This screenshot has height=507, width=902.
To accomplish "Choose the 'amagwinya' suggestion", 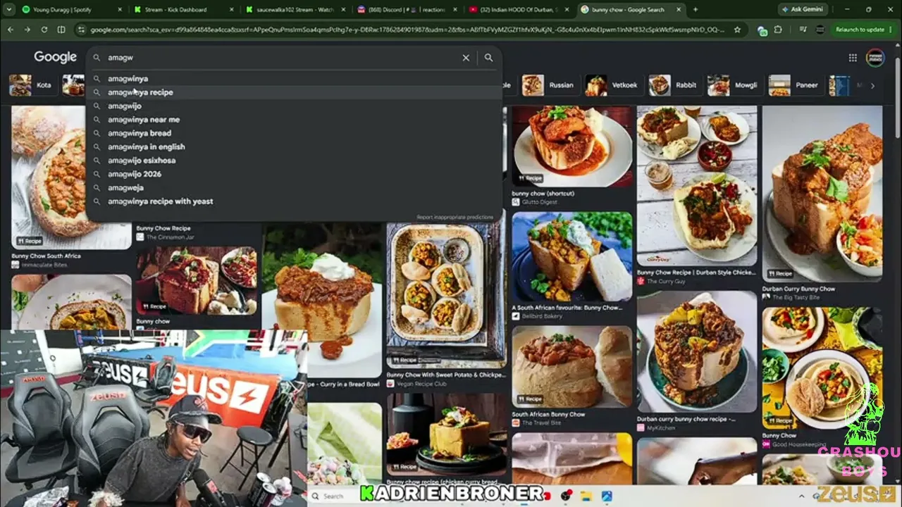I will [295, 79].
